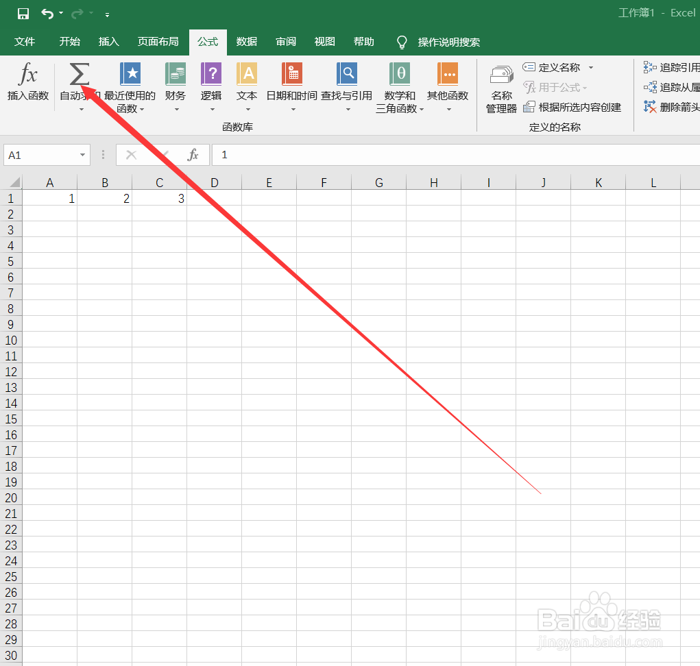Select row 10 header
This screenshot has height=666, width=700.
[x=11, y=341]
